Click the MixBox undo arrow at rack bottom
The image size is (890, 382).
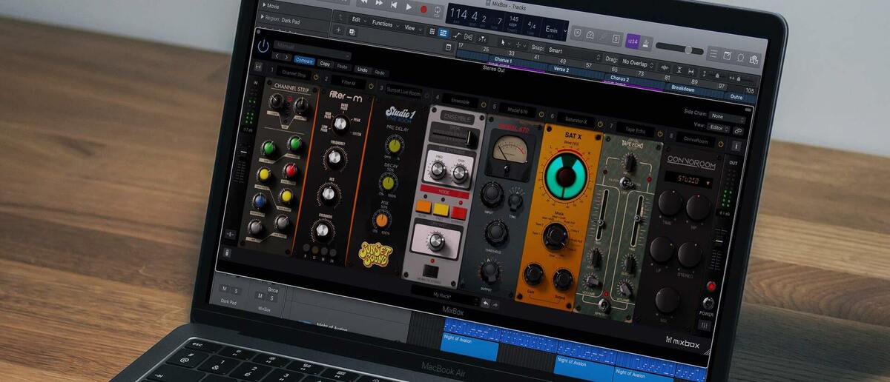tap(485, 303)
